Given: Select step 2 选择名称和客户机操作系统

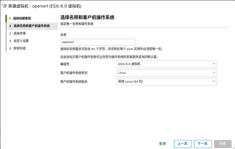Looking at the screenshot, I should coord(33,26).
